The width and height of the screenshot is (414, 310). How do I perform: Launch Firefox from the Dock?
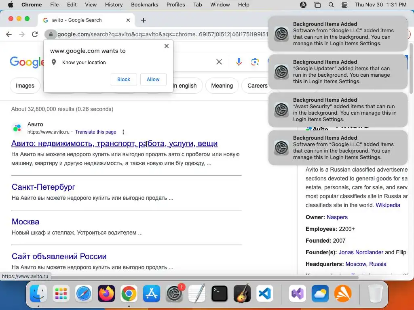click(106, 293)
